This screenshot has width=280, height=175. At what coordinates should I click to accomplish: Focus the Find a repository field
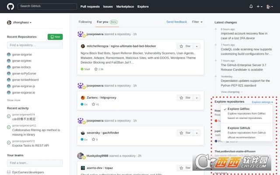click(35, 45)
